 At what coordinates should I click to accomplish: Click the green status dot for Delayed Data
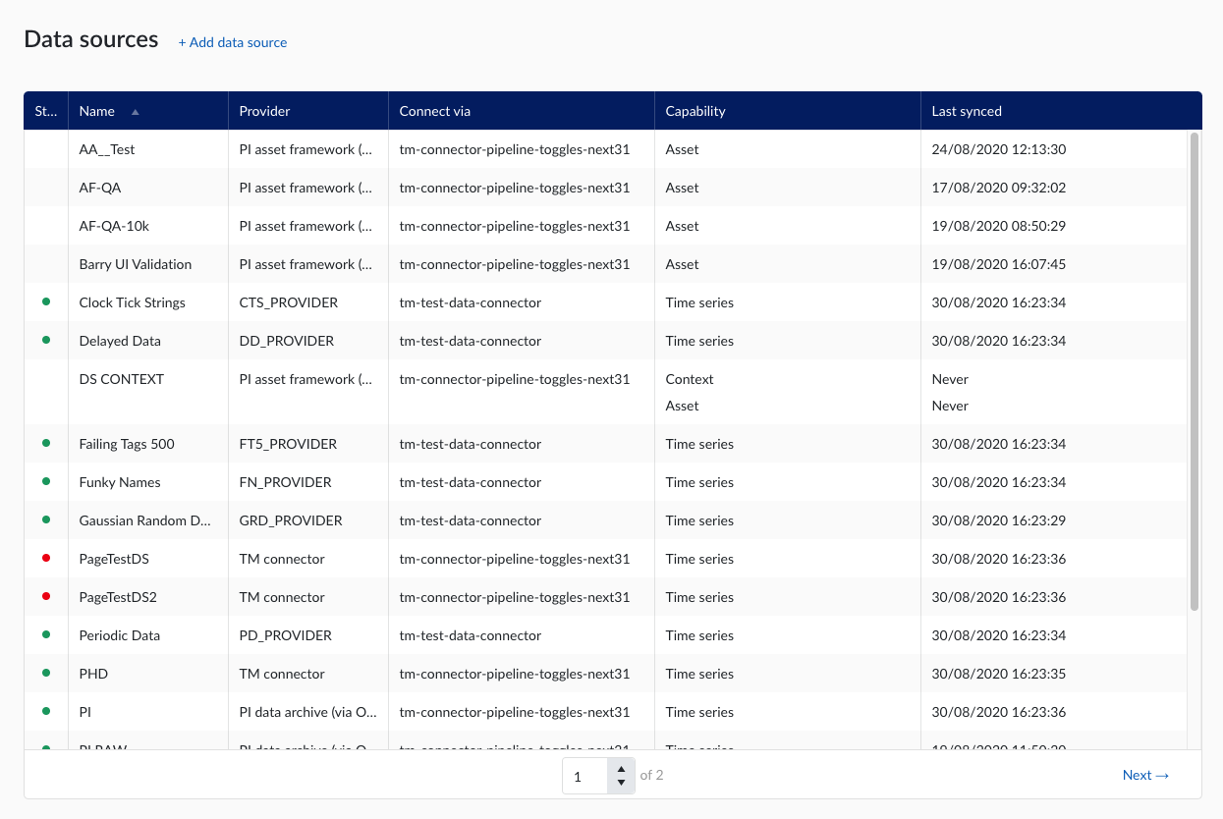(46, 340)
